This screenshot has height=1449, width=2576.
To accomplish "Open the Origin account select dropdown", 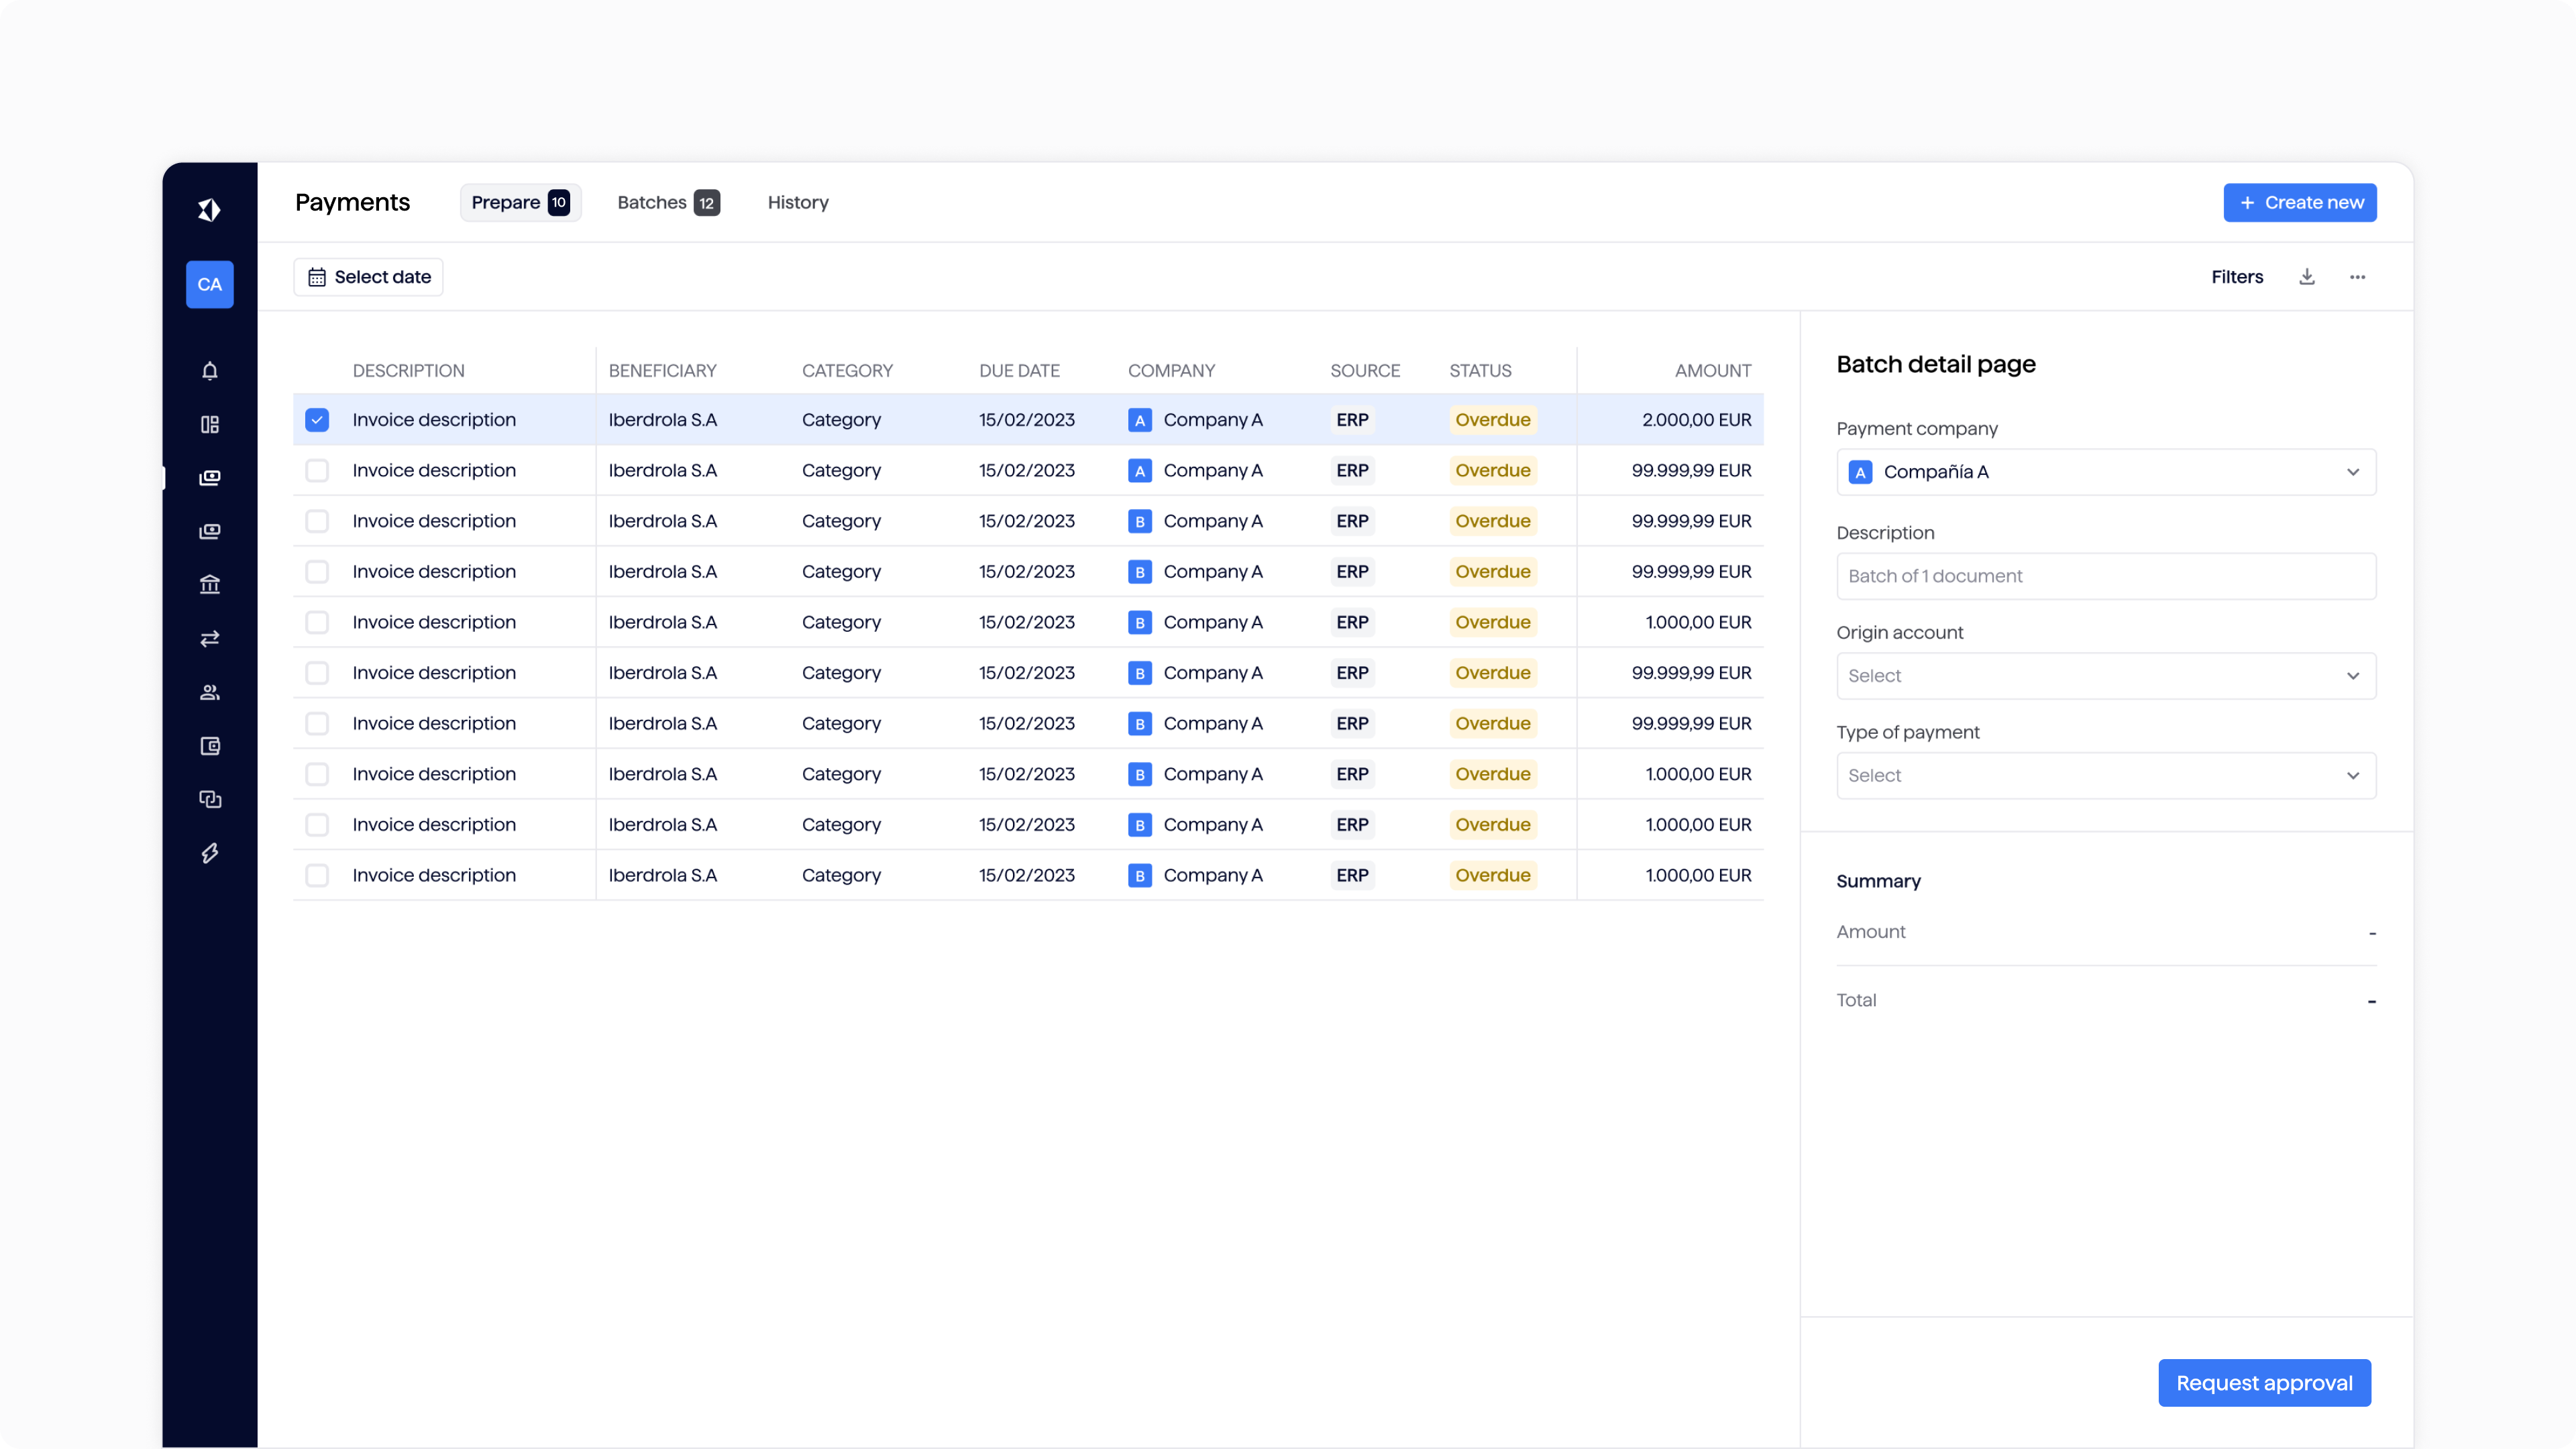I will coord(2105,676).
